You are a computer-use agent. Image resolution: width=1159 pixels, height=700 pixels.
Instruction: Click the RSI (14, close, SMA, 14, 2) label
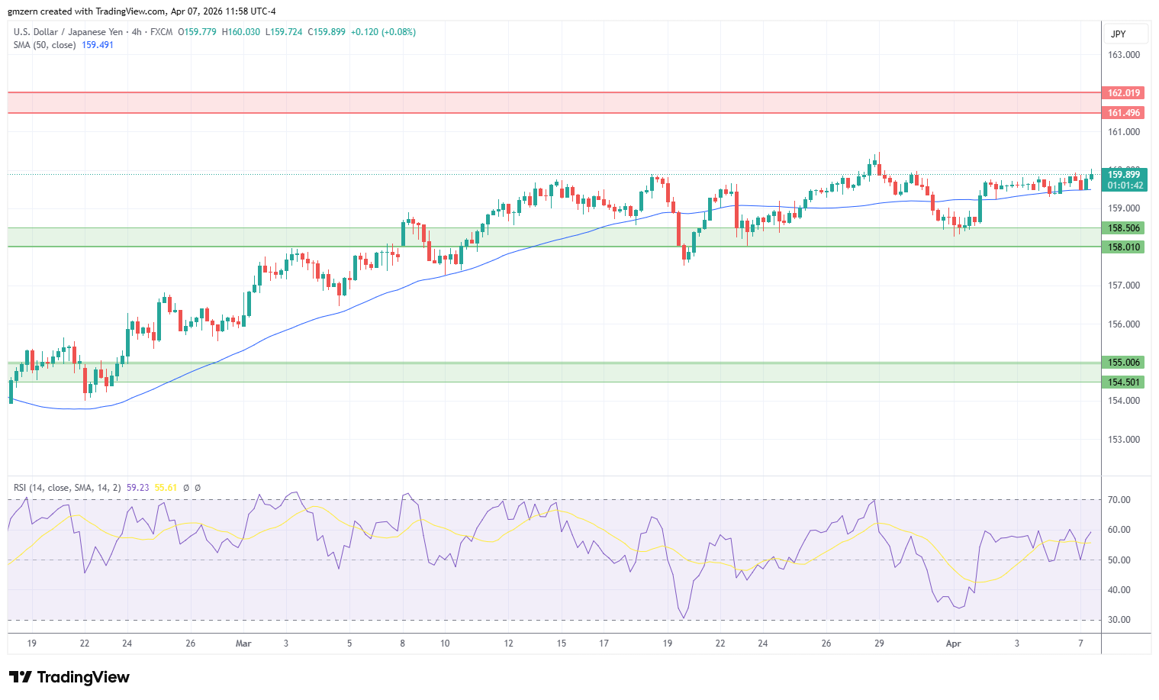[67, 488]
